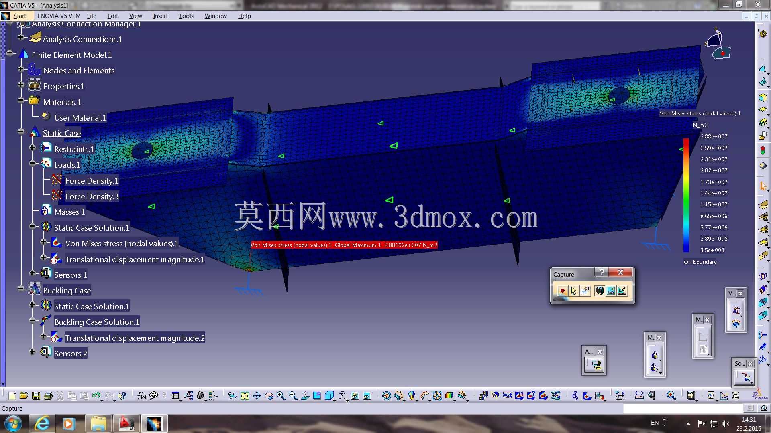Close the V... floating toolbar
771x433 pixels.
coord(740,293)
